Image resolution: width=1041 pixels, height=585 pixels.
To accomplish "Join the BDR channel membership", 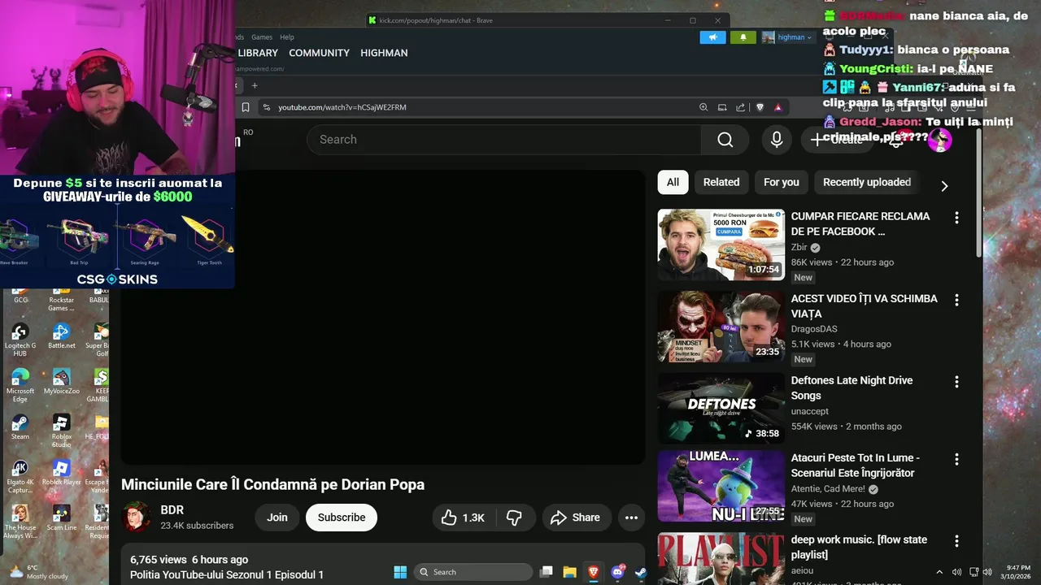I will point(277,518).
